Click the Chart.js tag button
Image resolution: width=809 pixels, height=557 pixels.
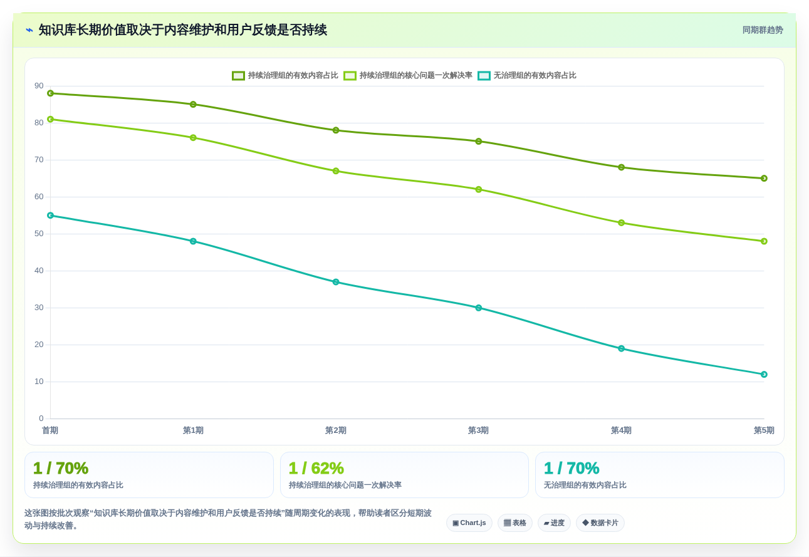pyautogui.click(x=469, y=523)
